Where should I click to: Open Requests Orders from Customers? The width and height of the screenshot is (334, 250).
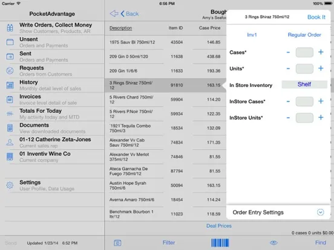(x=52, y=71)
